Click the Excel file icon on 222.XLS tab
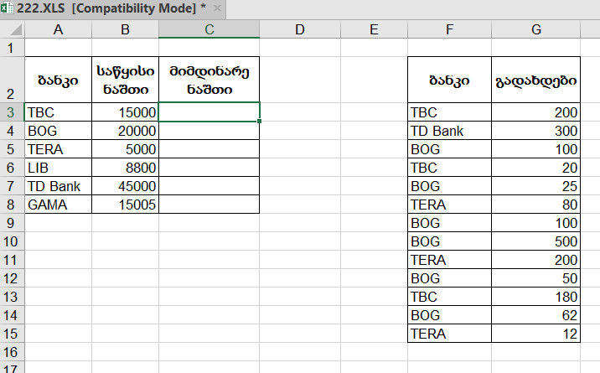This screenshot has width=600, height=373. [x=7, y=8]
